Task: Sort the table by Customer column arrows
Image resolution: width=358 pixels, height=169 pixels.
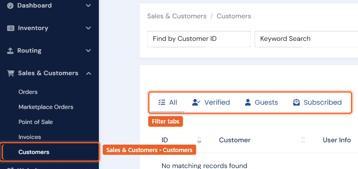Action: click(303, 140)
